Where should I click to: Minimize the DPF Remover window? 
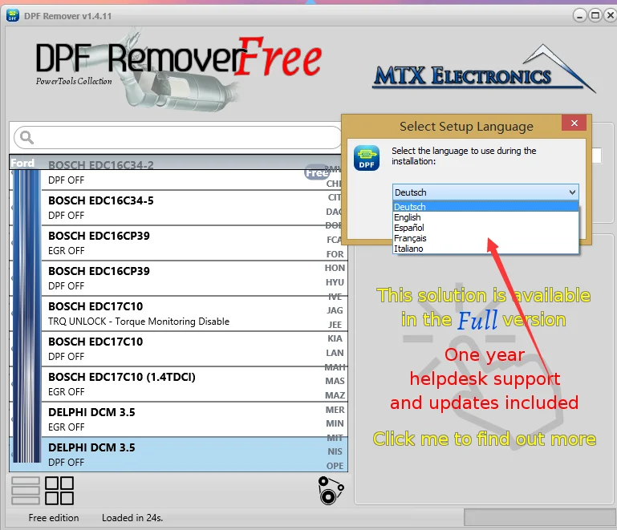pos(579,16)
